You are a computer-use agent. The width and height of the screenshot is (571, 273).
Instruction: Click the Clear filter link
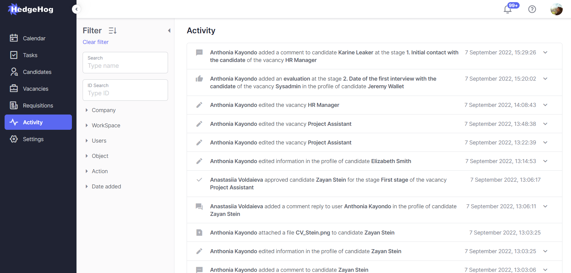tap(95, 42)
